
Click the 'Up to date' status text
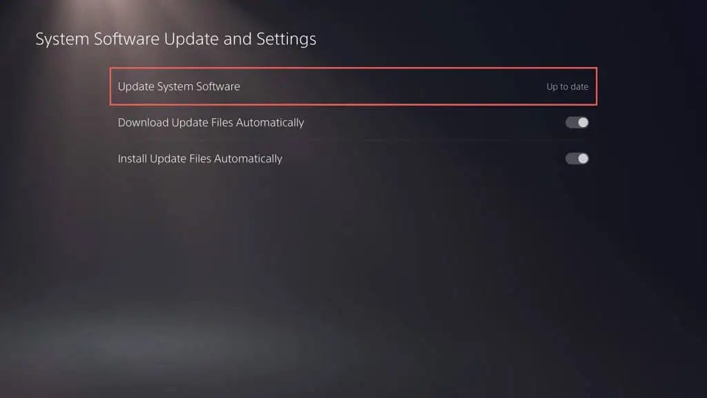[x=568, y=86]
